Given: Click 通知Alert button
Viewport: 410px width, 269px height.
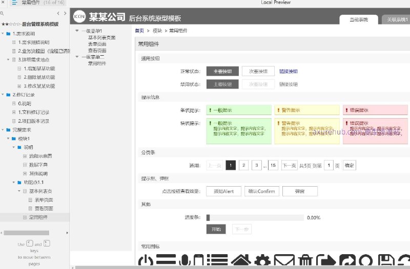Looking at the screenshot, I should pos(223,191).
